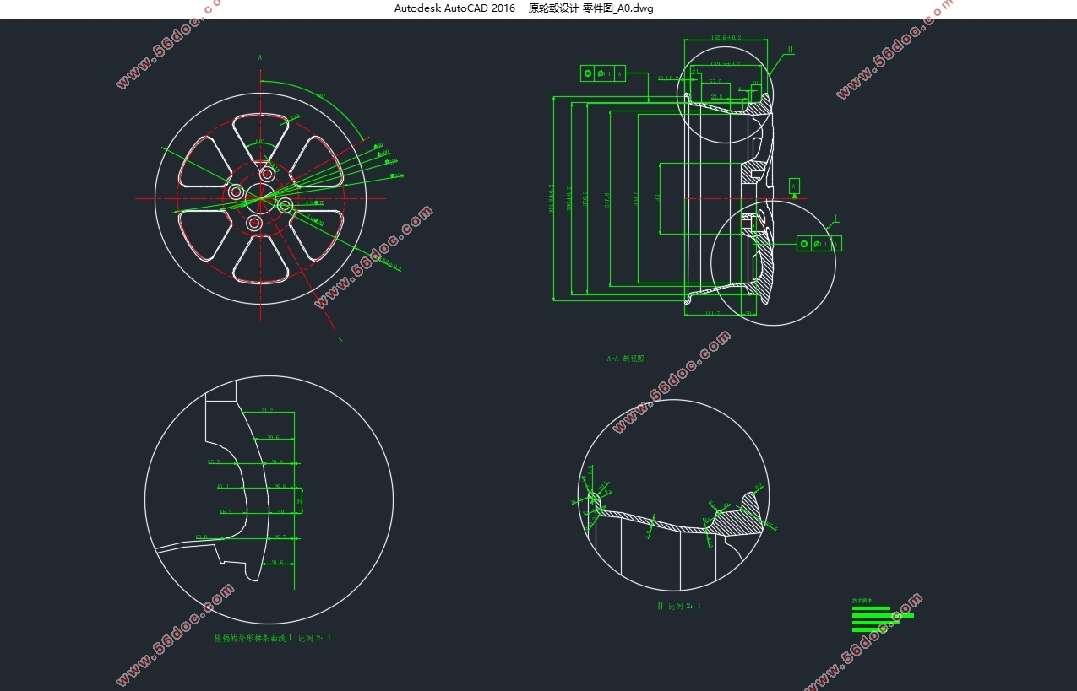Click the "139.5±0.2" dimension text
The height and width of the screenshot is (691, 1077).
[725, 63]
